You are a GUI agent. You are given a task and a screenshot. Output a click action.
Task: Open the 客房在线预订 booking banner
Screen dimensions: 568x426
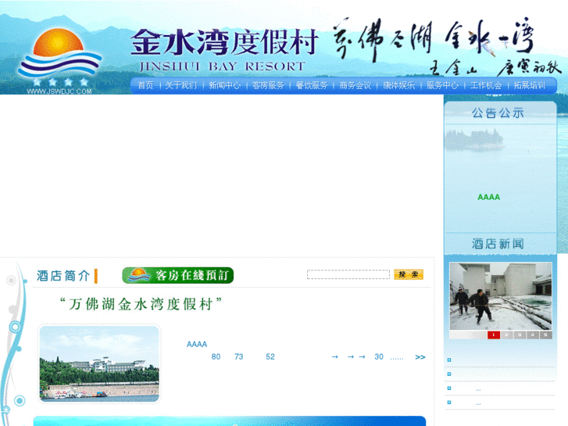(x=178, y=276)
